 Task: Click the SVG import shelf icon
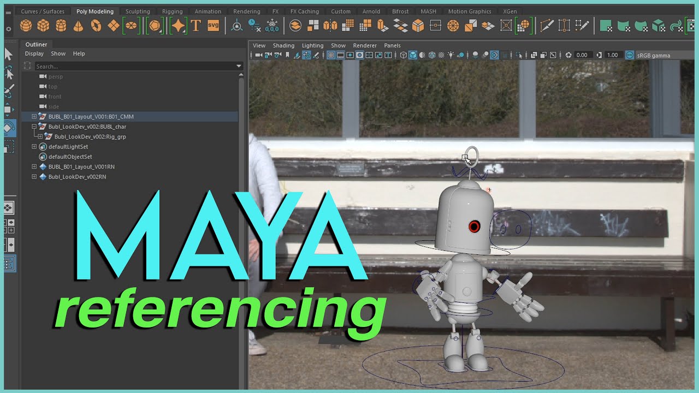click(214, 26)
